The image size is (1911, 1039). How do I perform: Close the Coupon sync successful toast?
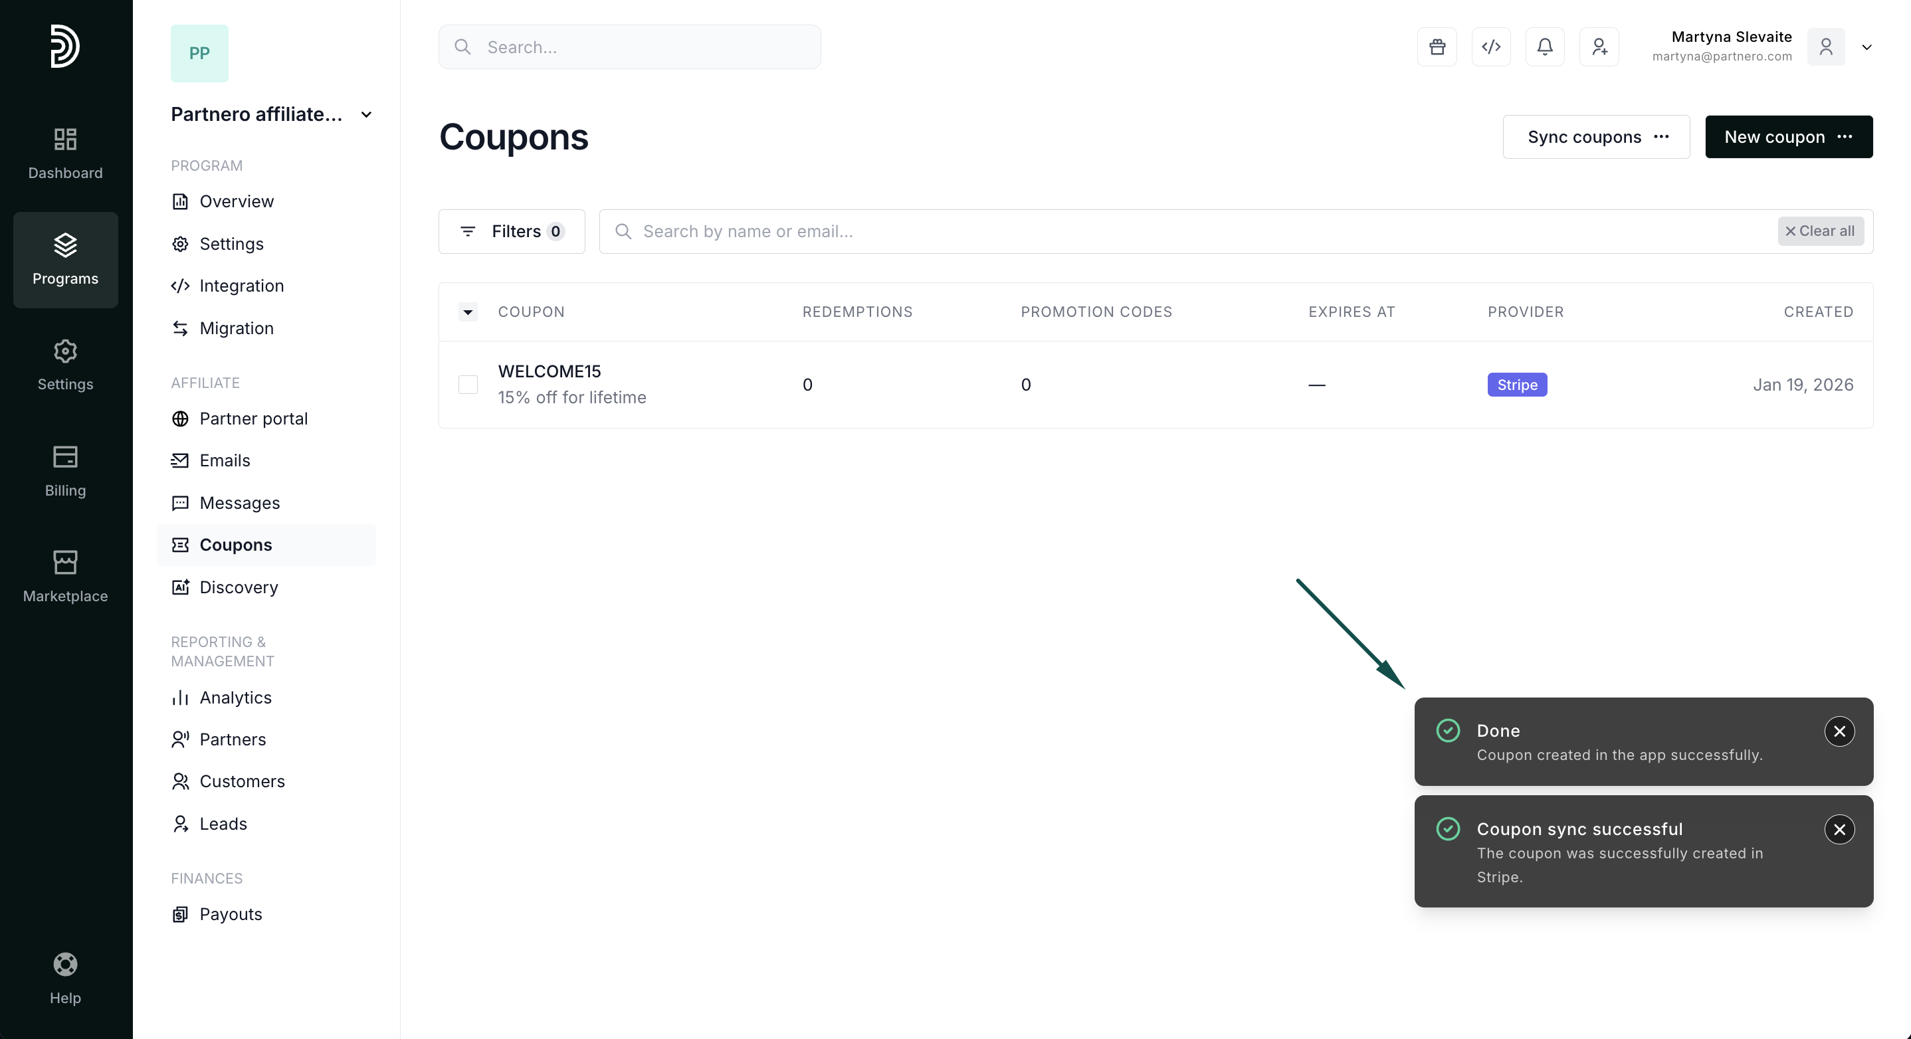[x=1839, y=829]
